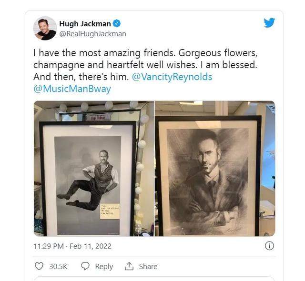Click the sticky note on left portrait
This screenshot has height=281, width=305.
(110, 211)
